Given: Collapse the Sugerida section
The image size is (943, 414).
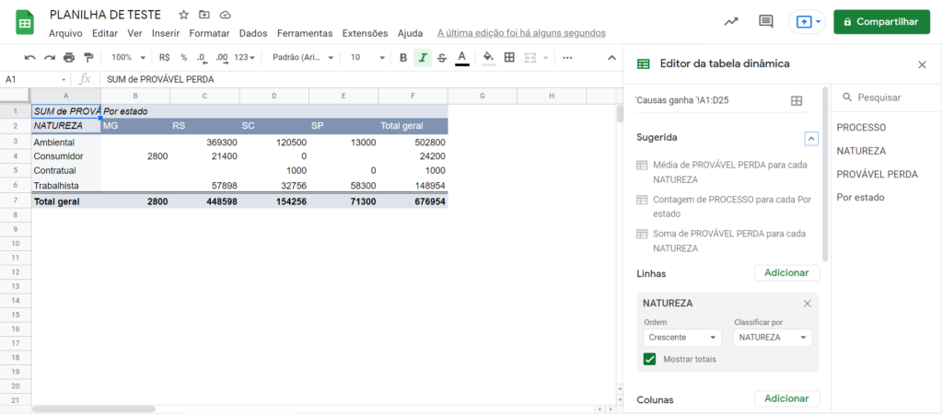Looking at the screenshot, I should pos(811,138).
